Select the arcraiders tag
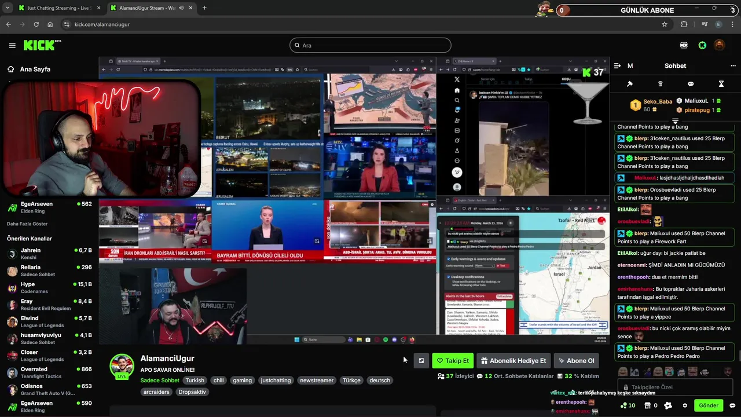This screenshot has width=741, height=417. coord(156,392)
